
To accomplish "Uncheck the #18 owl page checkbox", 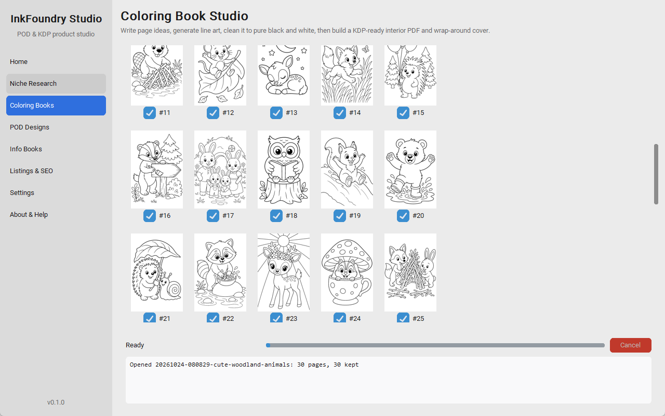I will point(276,216).
